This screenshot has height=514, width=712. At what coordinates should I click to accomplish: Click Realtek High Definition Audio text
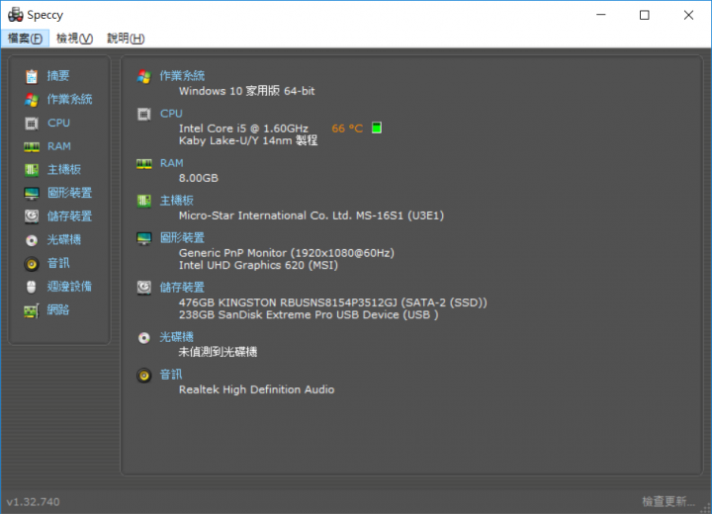tap(256, 389)
